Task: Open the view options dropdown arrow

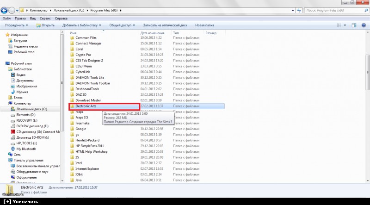Action: tap(345, 25)
